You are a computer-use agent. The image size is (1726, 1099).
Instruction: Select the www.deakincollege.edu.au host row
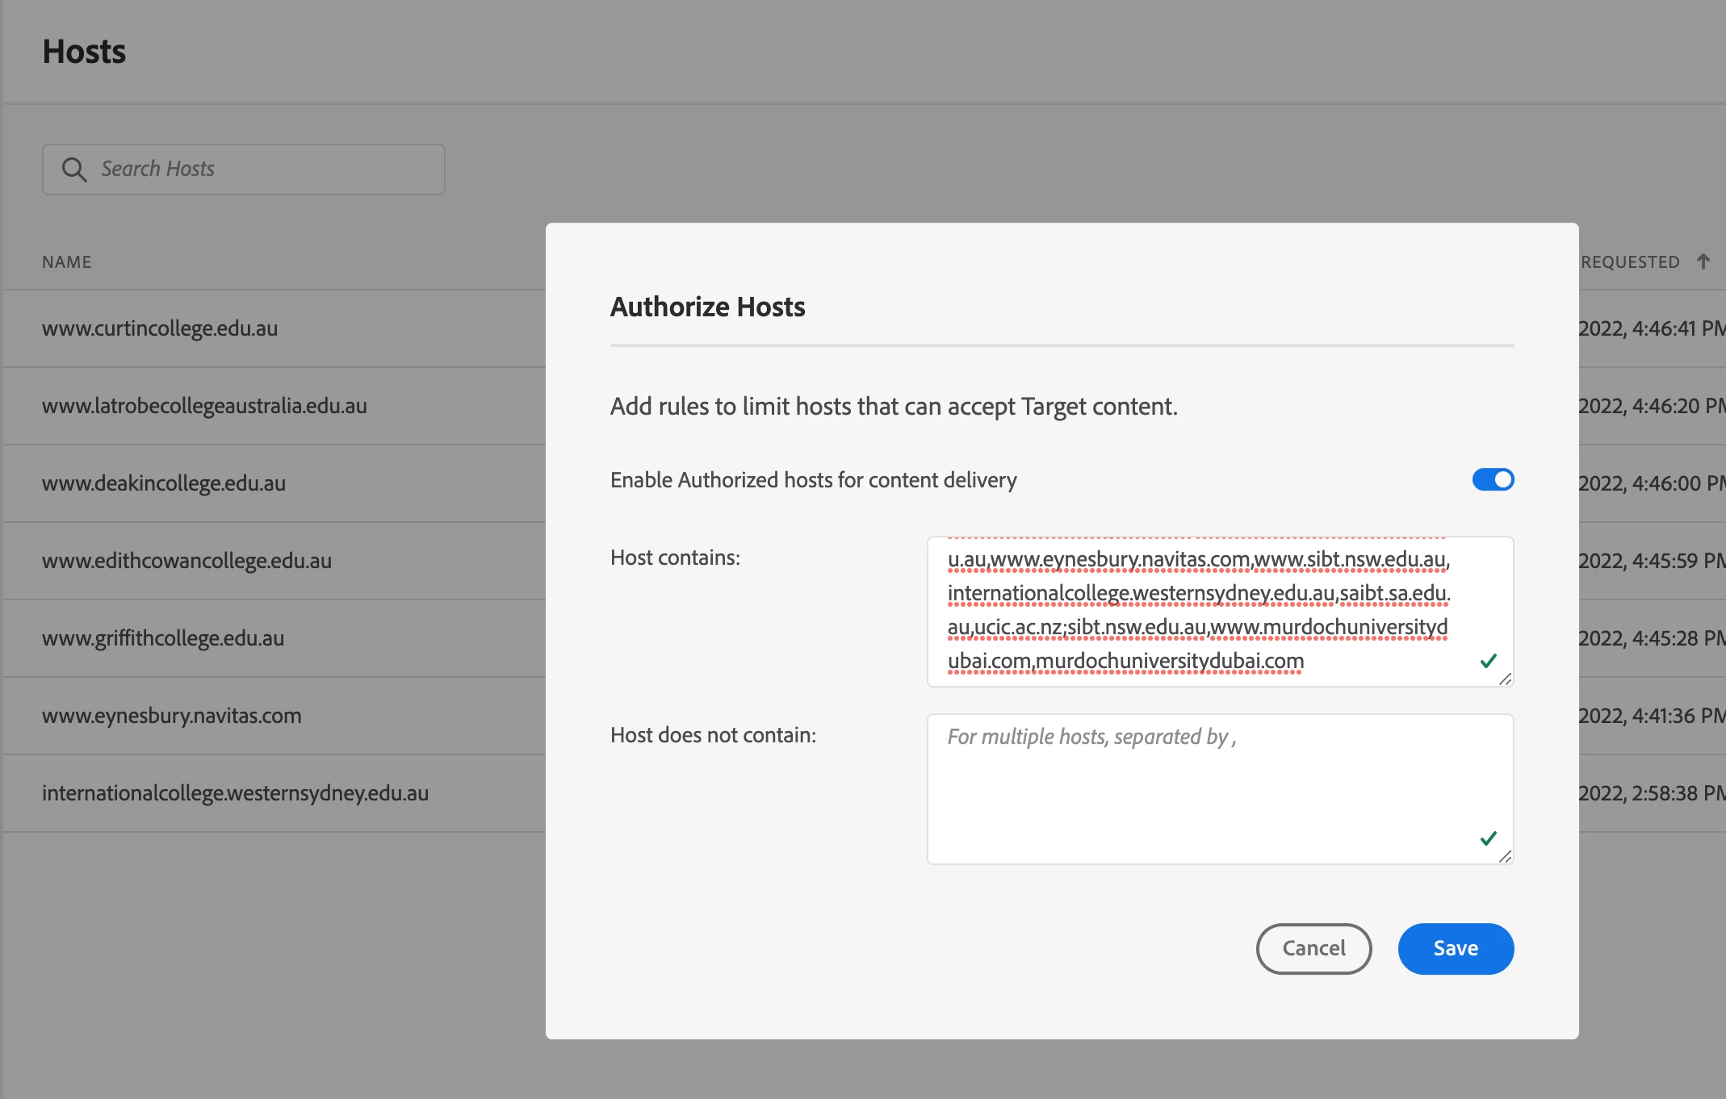click(x=164, y=483)
